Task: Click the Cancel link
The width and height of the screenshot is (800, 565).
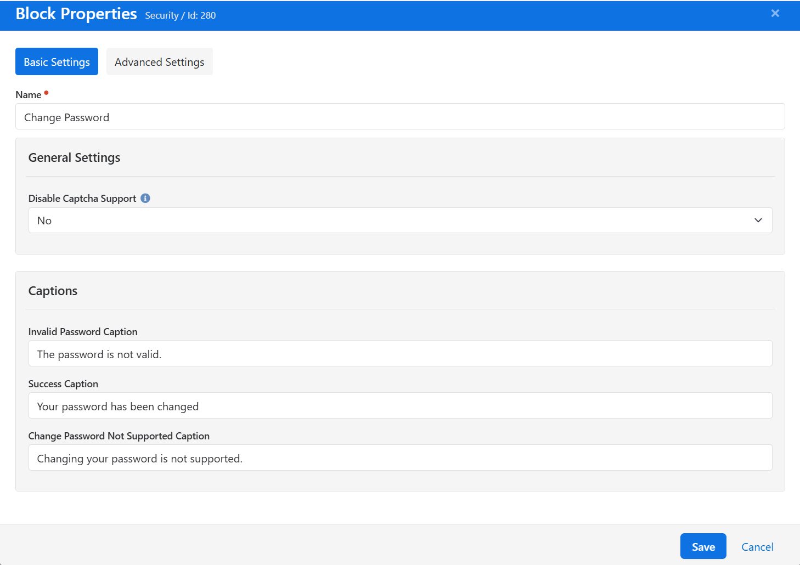Action: pos(757,547)
